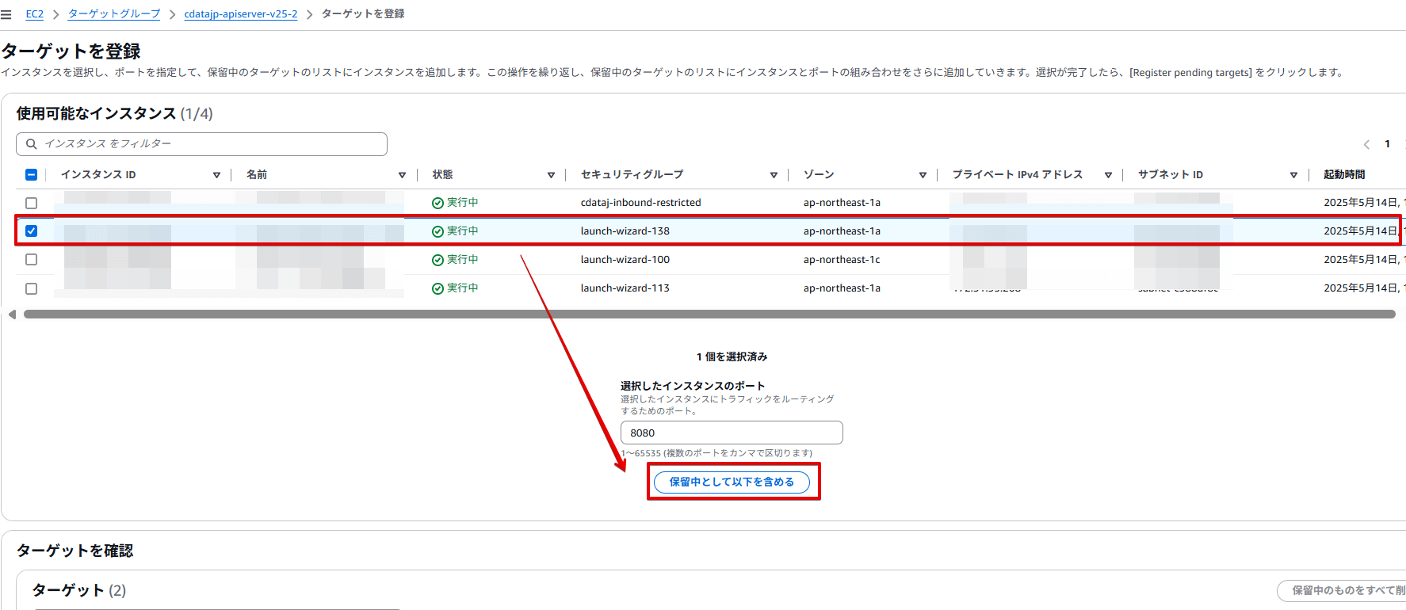This screenshot has height=610, width=1406.
Task: Click ap-northeast-1c zone cell
Action: click(842, 260)
